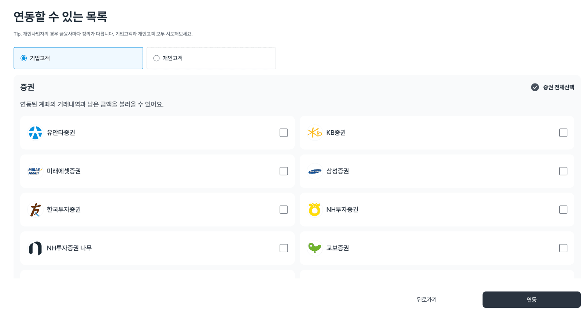Click the 증권 전체선택 label

(x=559, y=87)
